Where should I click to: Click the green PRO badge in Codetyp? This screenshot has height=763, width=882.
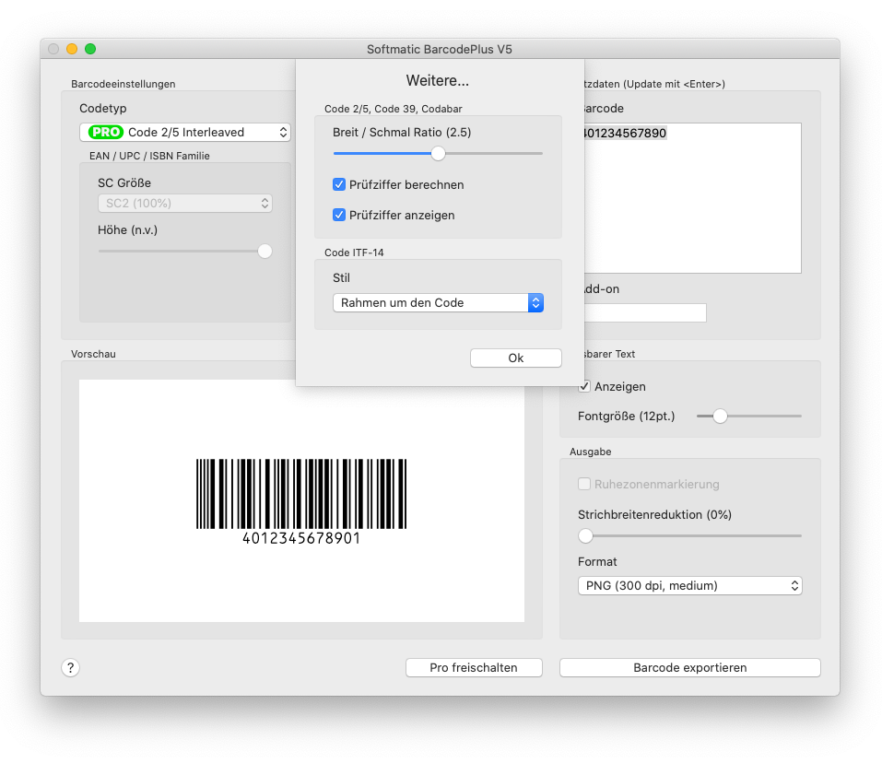click(105, 133)
